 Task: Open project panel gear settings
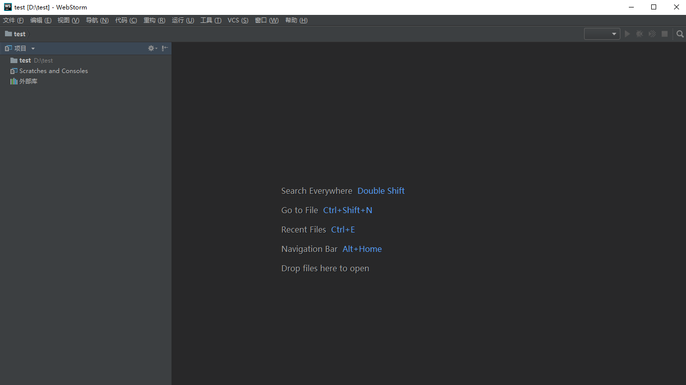[x=152, y=48]
